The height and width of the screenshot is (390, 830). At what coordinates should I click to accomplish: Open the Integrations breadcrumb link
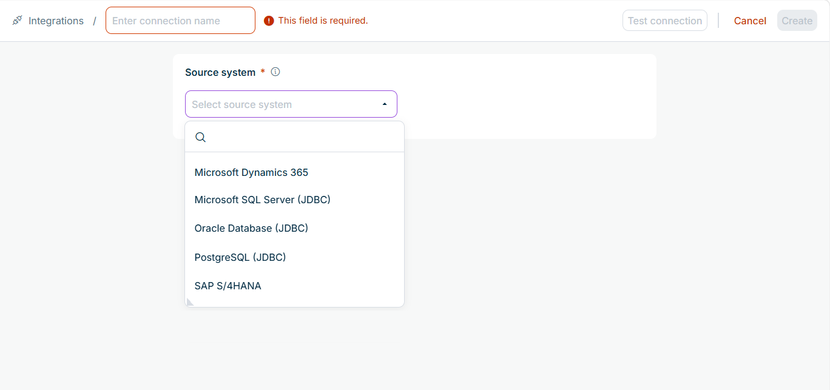(x=56, y=21)
